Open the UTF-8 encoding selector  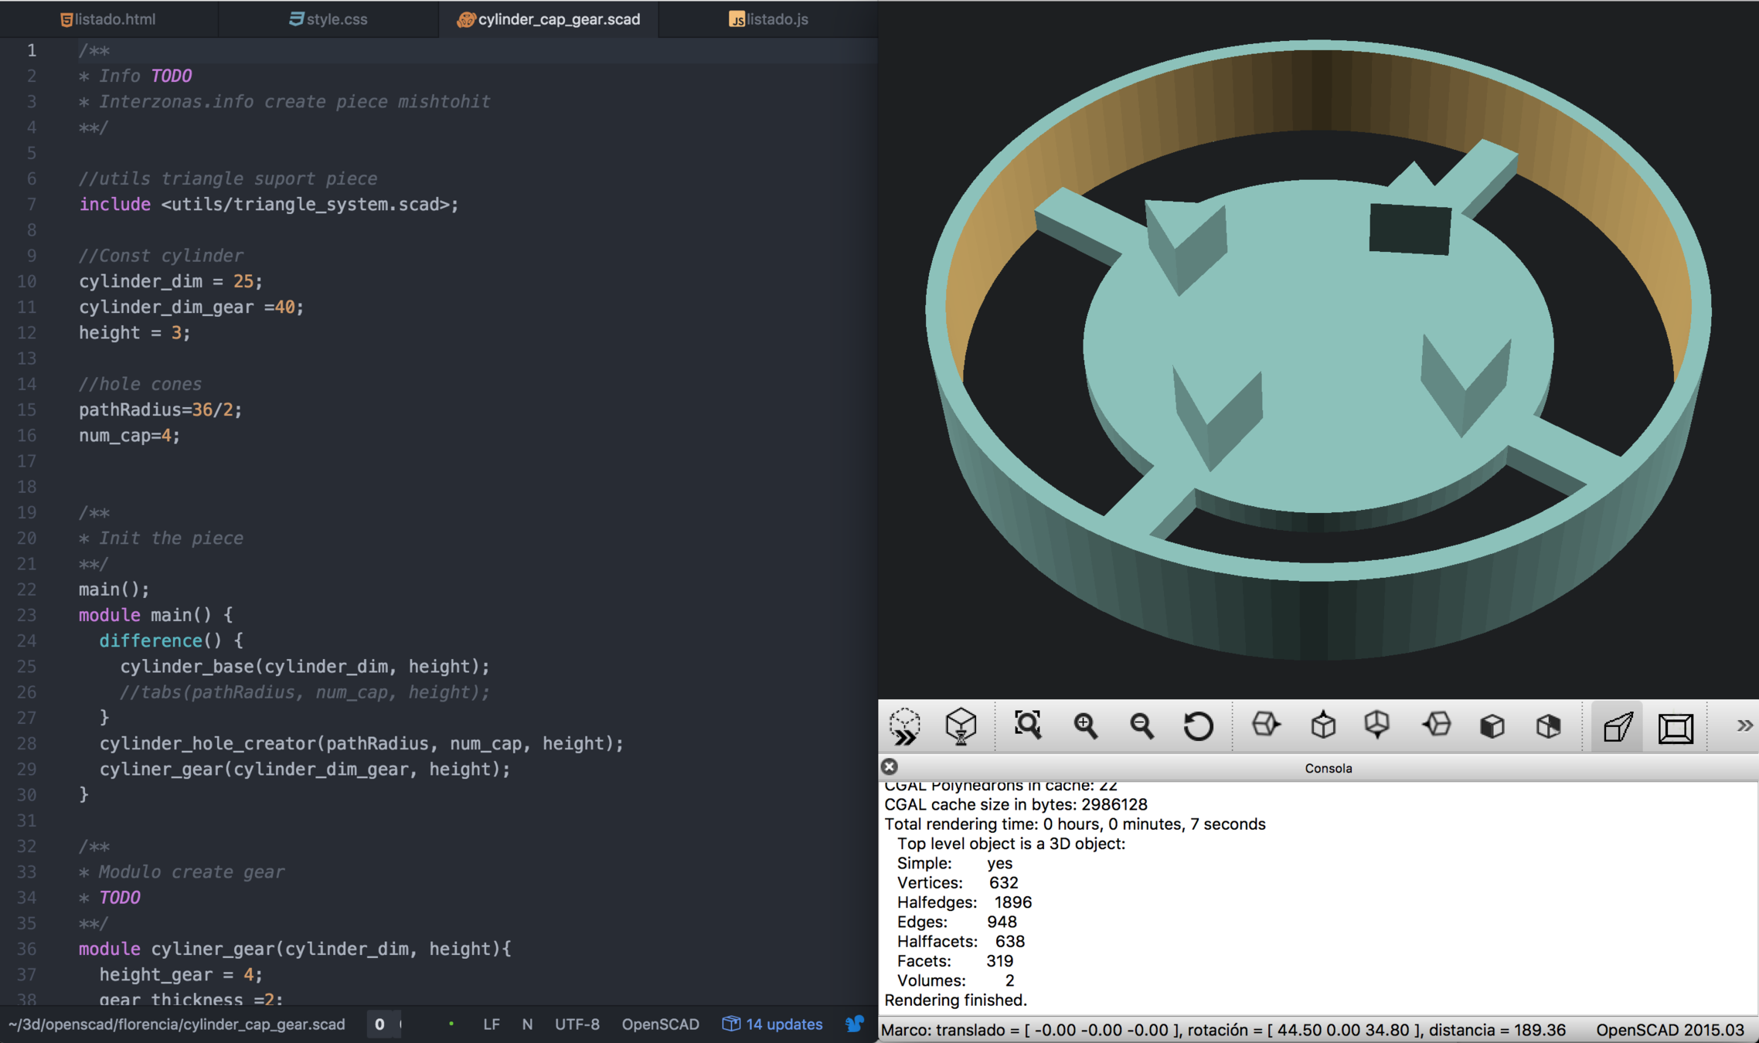pos(577,1024)
